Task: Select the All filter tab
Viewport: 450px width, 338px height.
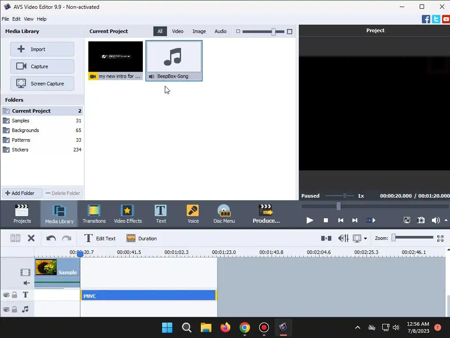Action: pos(160,31)
